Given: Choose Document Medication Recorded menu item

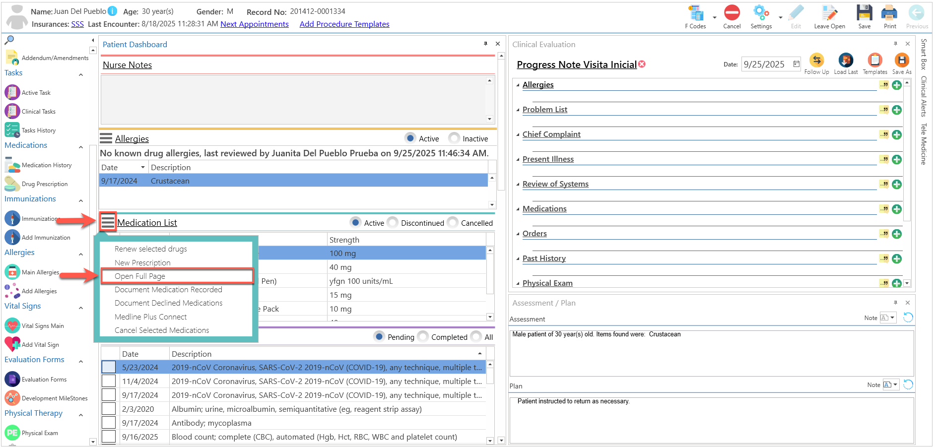Looking at the screenshot, I should tap(168, 290).
